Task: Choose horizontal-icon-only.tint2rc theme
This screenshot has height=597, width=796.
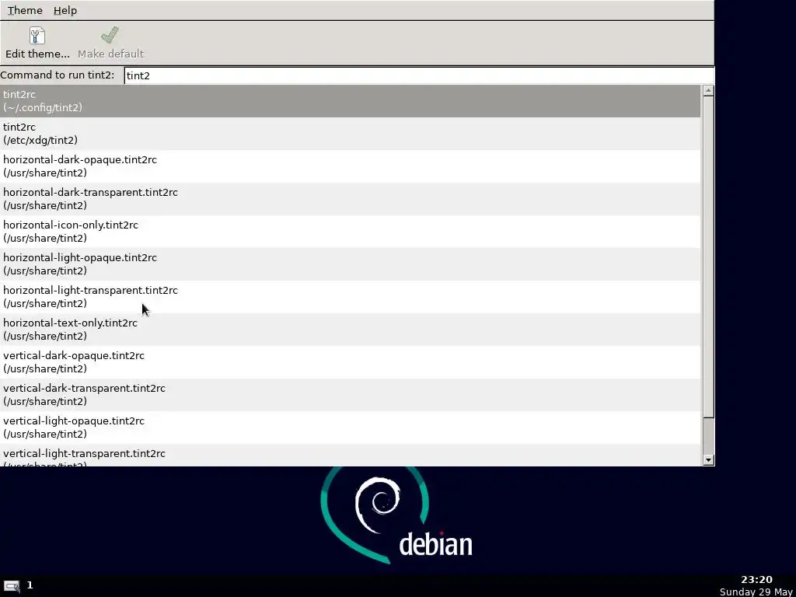Action: [351, 232]
